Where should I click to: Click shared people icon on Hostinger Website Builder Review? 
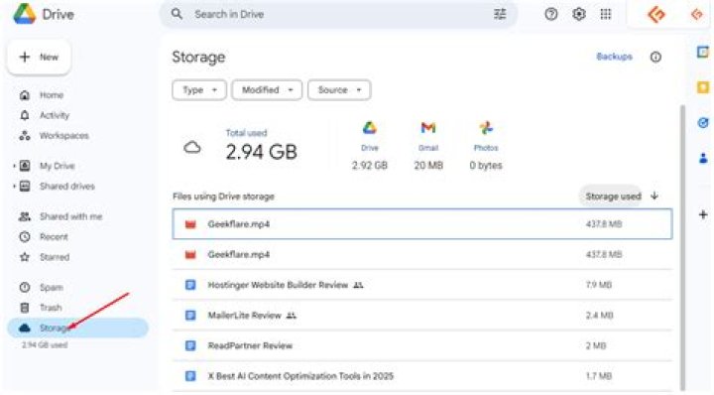pos(358,285)
